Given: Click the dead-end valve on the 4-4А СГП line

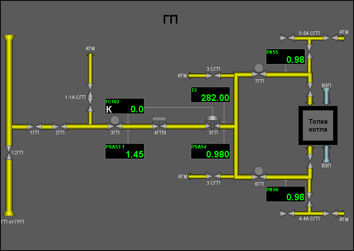Looking at the screenshot, I should point(287,213).
